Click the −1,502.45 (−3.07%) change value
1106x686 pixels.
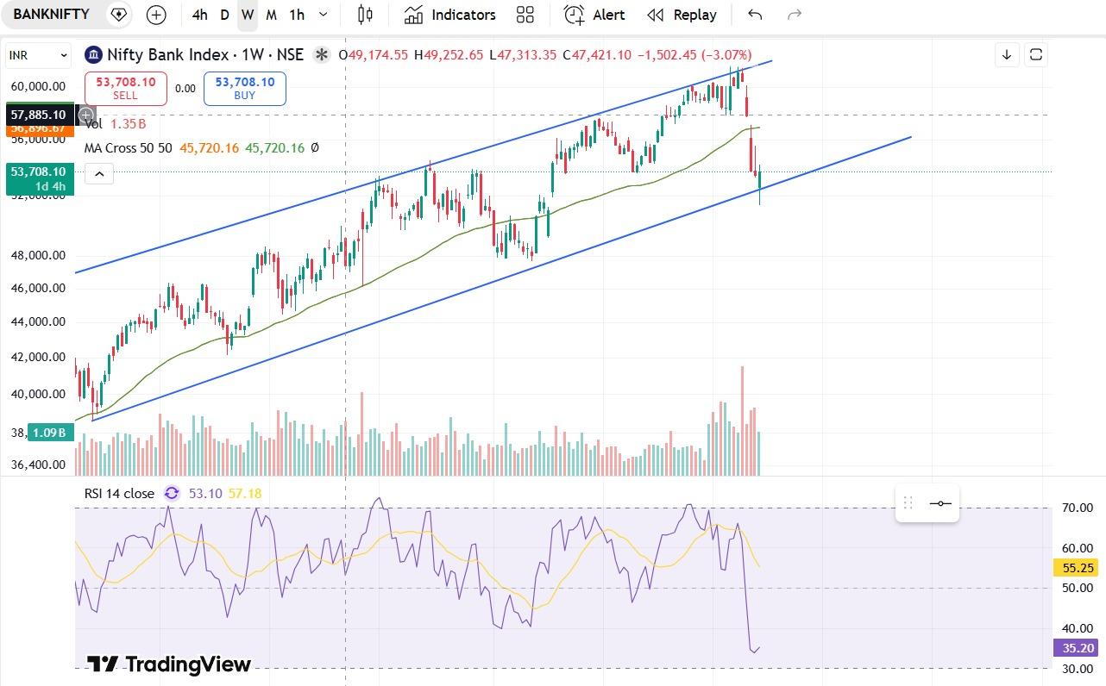click(x=694, y=55)
